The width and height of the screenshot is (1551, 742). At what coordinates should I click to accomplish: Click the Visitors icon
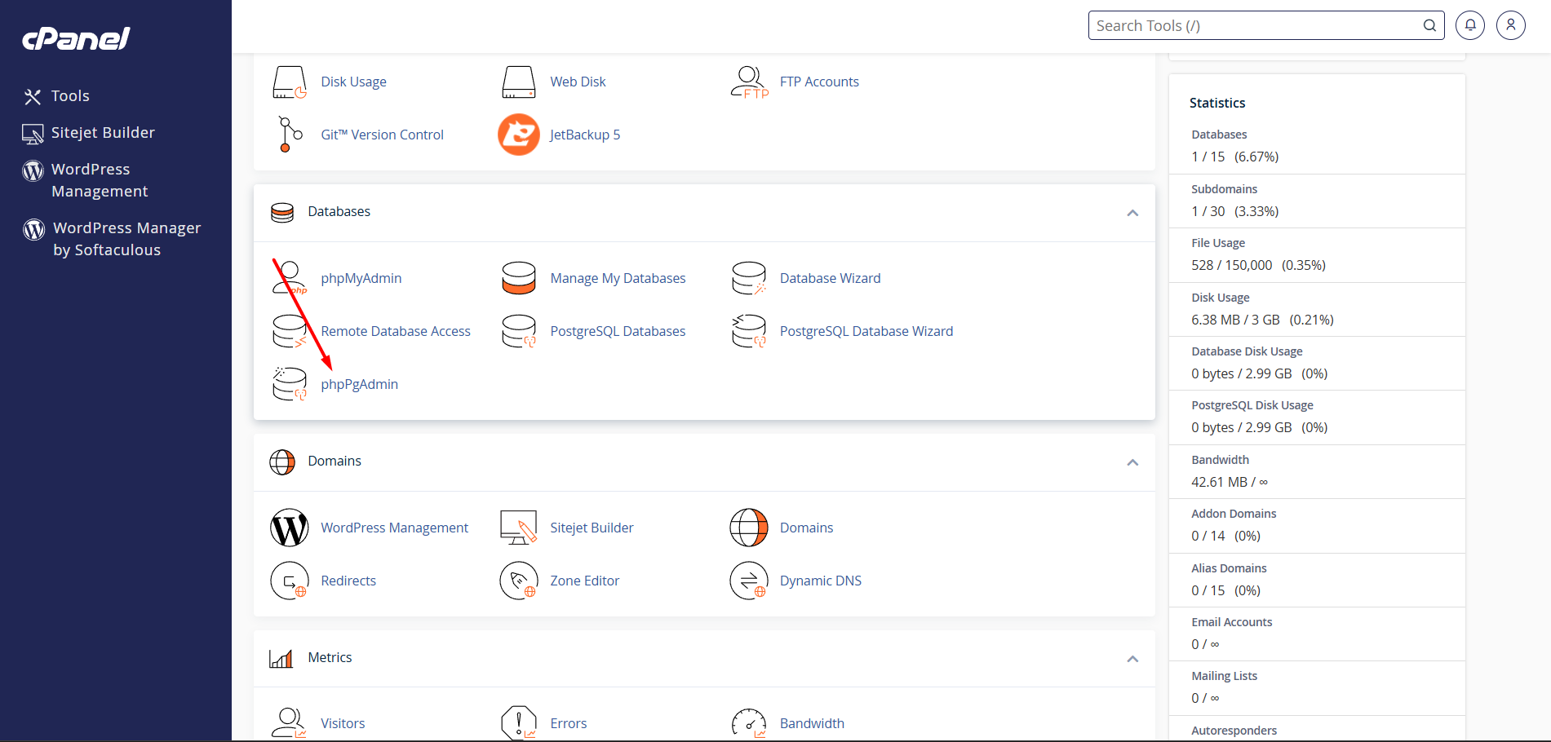[x=290, y=723]
